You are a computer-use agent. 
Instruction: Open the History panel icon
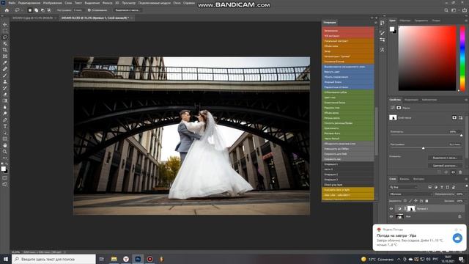point(382,23)
